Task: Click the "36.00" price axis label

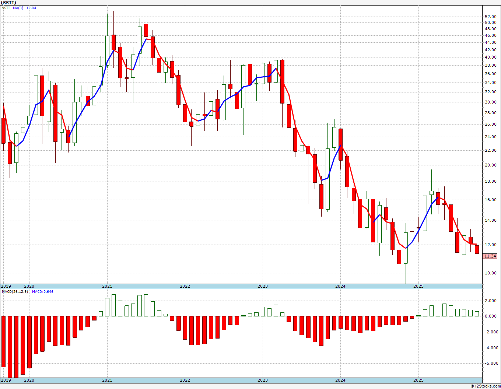Action: (x=490, y=74)
